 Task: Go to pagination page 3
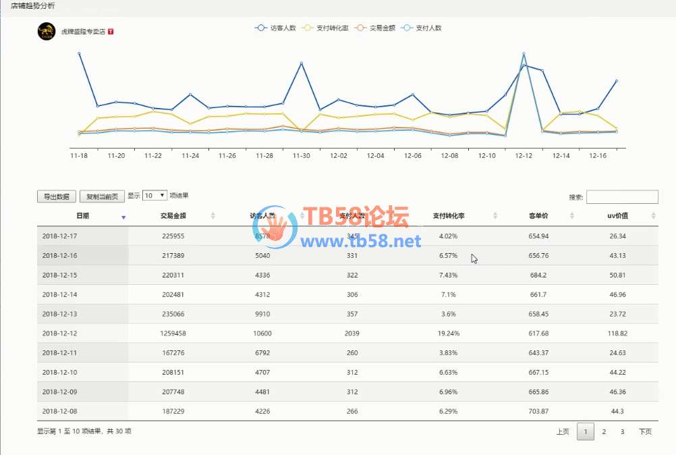622,431
